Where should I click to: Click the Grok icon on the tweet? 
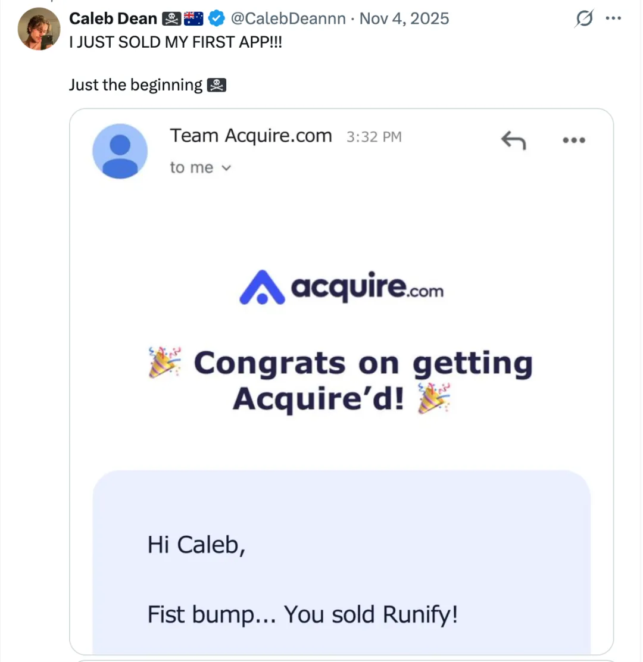click(x=584, y=19)
